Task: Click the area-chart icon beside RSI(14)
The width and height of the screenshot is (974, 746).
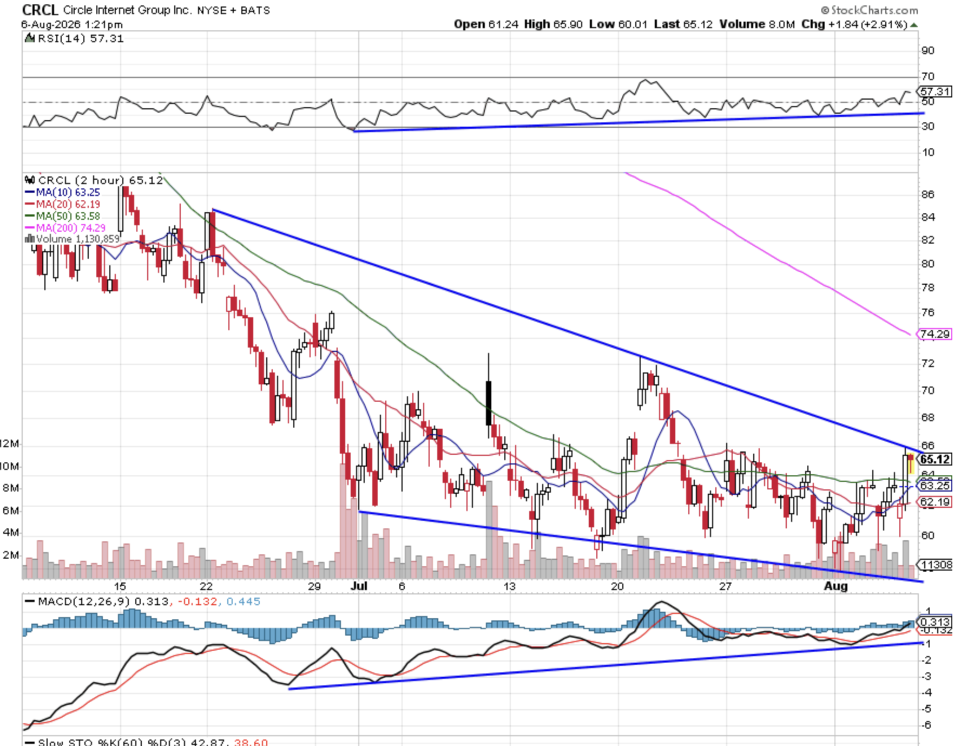Action: pyautogui.click(x=30, y=38)
